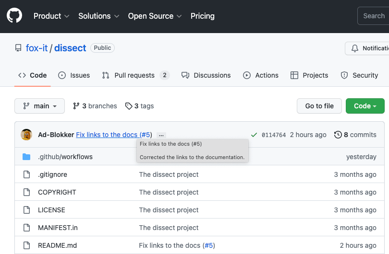This screenshot has width=389, height=254.
Task: Click the GitHub Octocat logo
Action: pos(14,16)
